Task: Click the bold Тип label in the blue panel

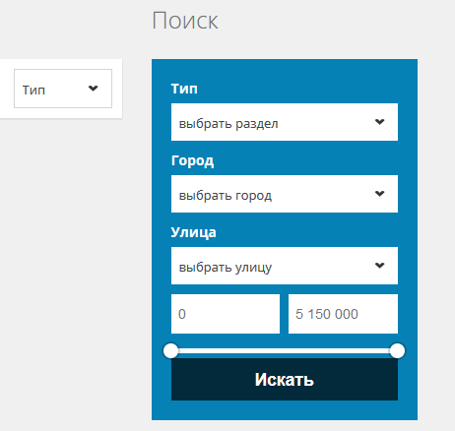Action: (184, 89)
